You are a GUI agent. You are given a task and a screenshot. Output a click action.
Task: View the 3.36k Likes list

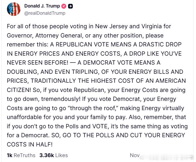54,155
